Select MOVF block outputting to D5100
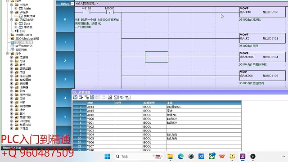This screenshot has width=288, height=162. pyautogui.click(x=262, y=12)
